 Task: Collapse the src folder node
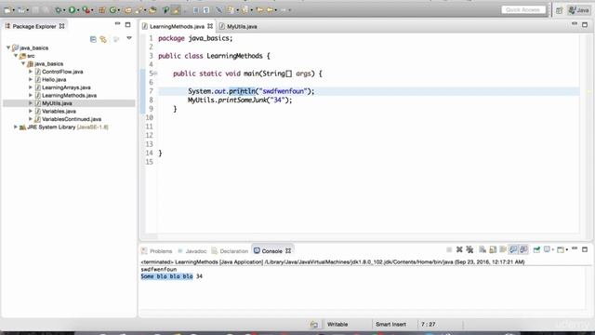tap(16, 56)
